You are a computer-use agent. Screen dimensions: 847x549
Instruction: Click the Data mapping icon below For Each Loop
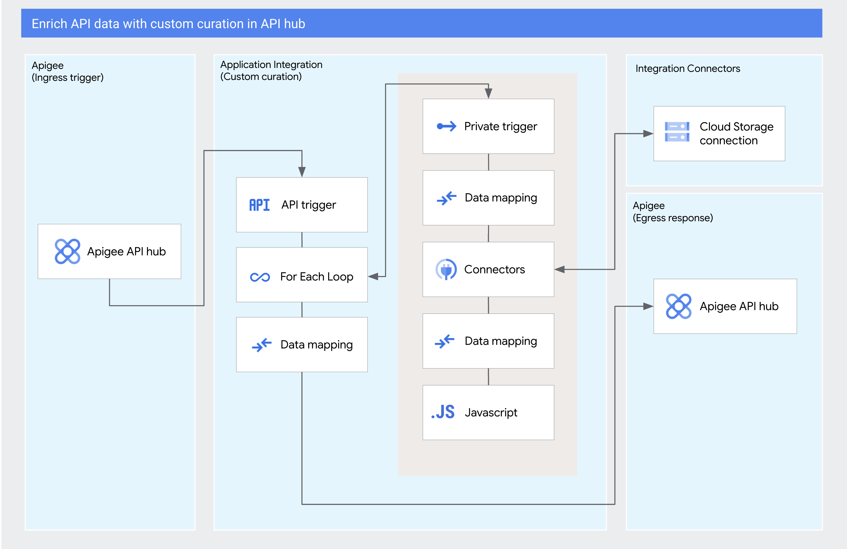(x=262, y=344)
